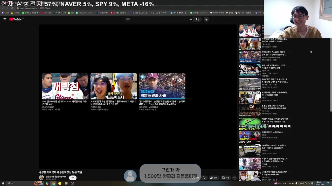Open the sidebar YTN news video thumbnail
332x186 pixels.
coord(250,164)
